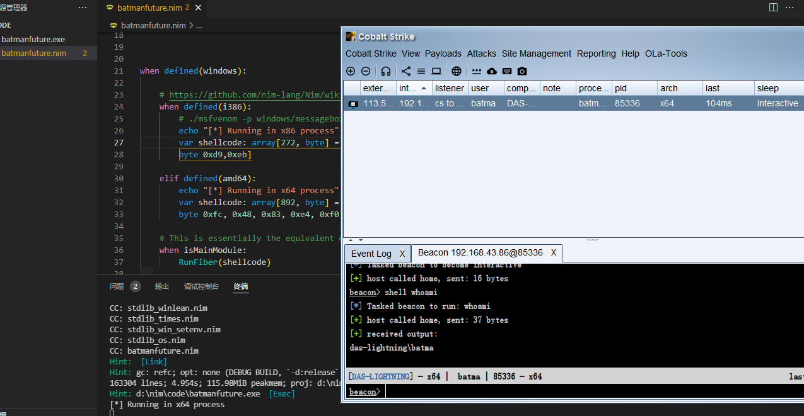The height and width of the screenshot is (416, 804).
Task: Switch to pivot graph view icon
Action: point(406,71)
